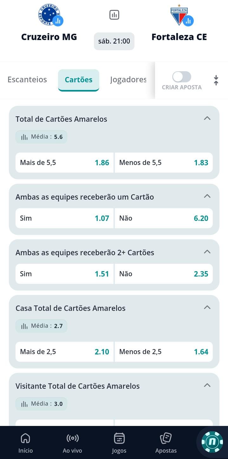Go to Início home icon
228x459 pixels.
[x=25, y=442]
